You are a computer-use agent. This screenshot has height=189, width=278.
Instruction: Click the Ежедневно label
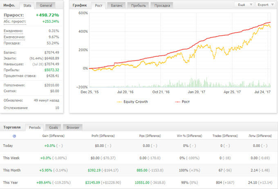[13, 31]
